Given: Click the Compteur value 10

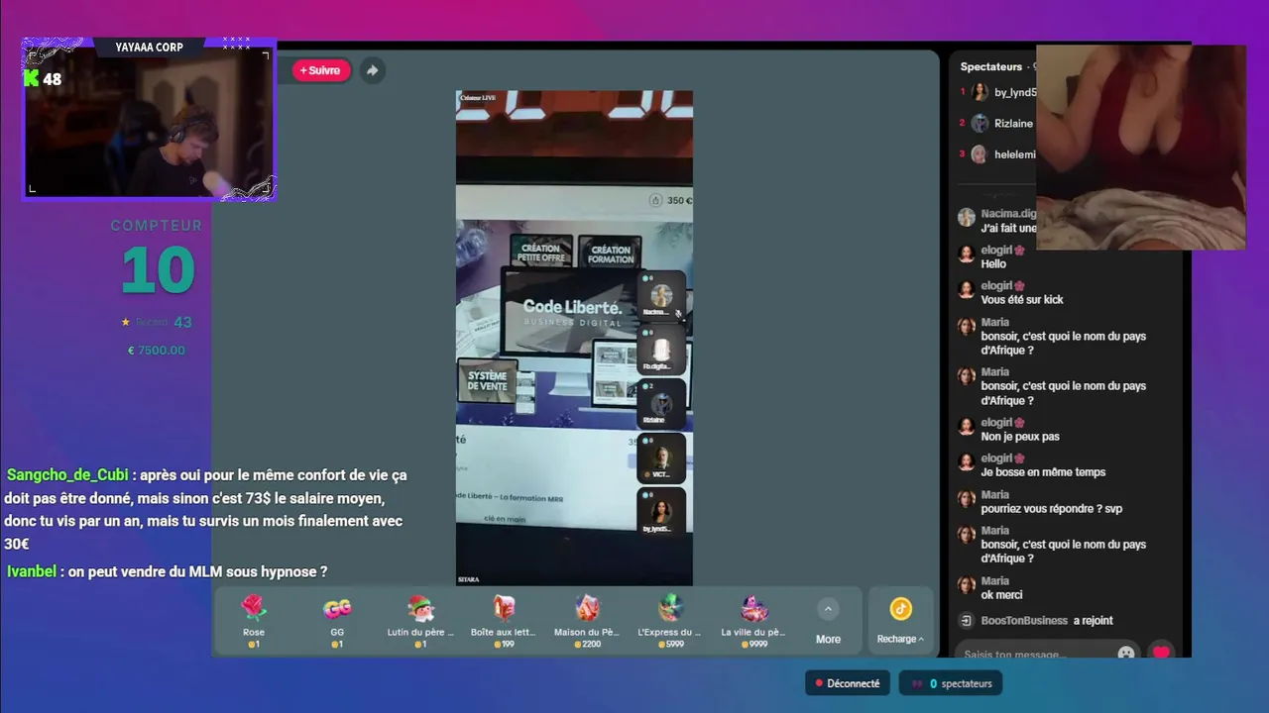Looking at the screenshot, I should coord(159,269).
